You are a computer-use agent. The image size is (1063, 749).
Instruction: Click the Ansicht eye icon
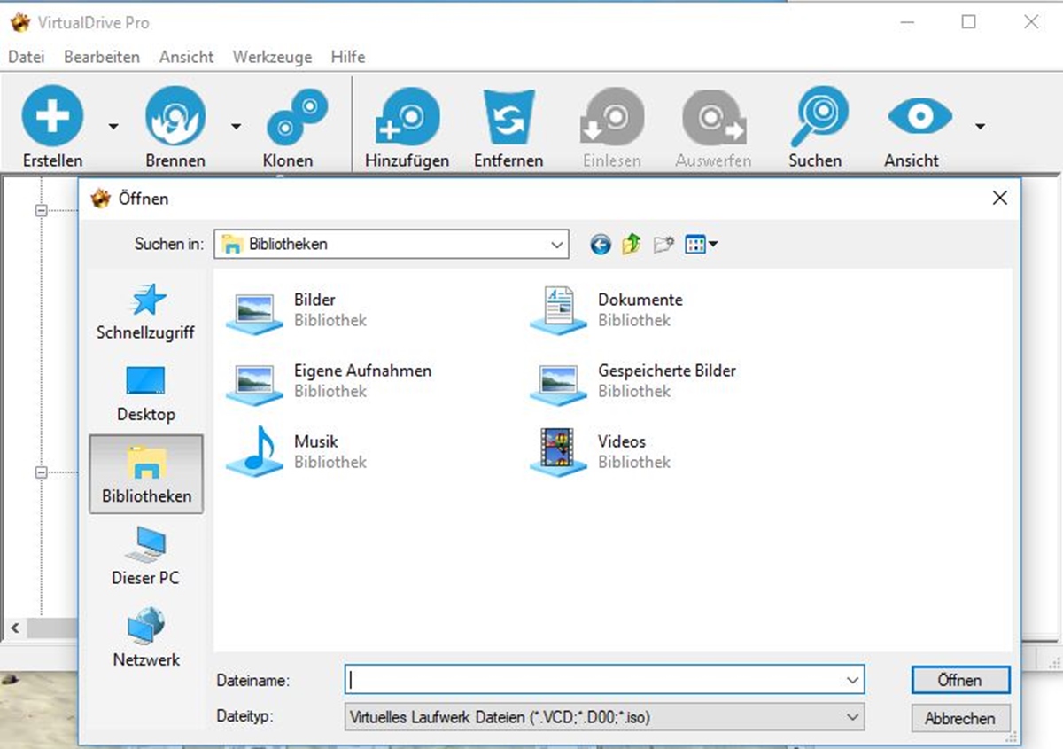(919, 117)
